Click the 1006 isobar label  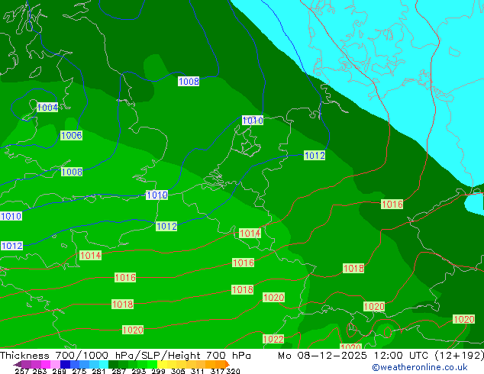[x=71, y=135]
